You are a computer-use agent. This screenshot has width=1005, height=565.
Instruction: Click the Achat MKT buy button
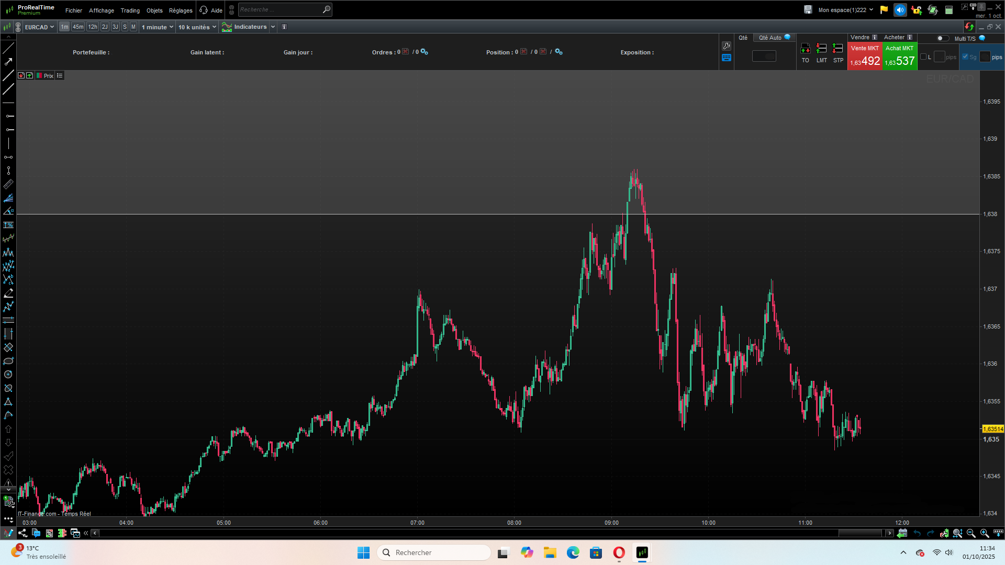[900, 56]
